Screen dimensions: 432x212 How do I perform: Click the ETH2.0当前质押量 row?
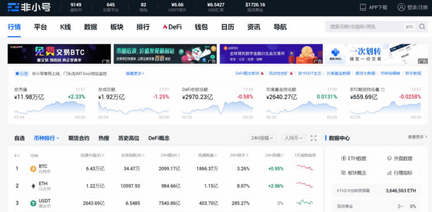pos(376,191)
